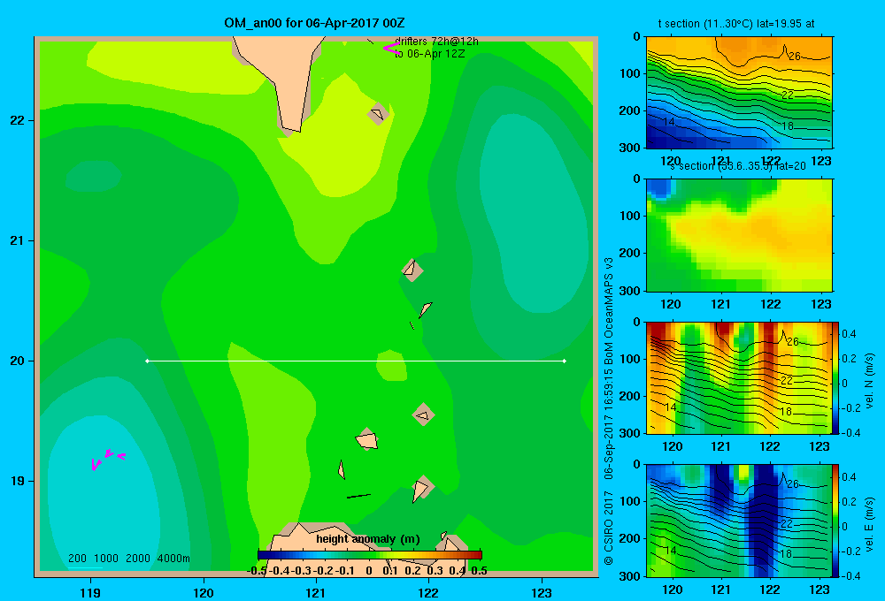Image resolution: width=885 pixels, height=601 pixels.
Task: Click longitude label 119 under the map
Action: [x=90, y=592]
